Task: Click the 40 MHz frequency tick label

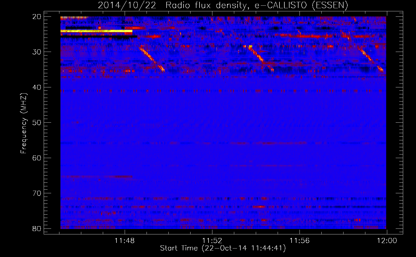Action: [x=37, y=87]
